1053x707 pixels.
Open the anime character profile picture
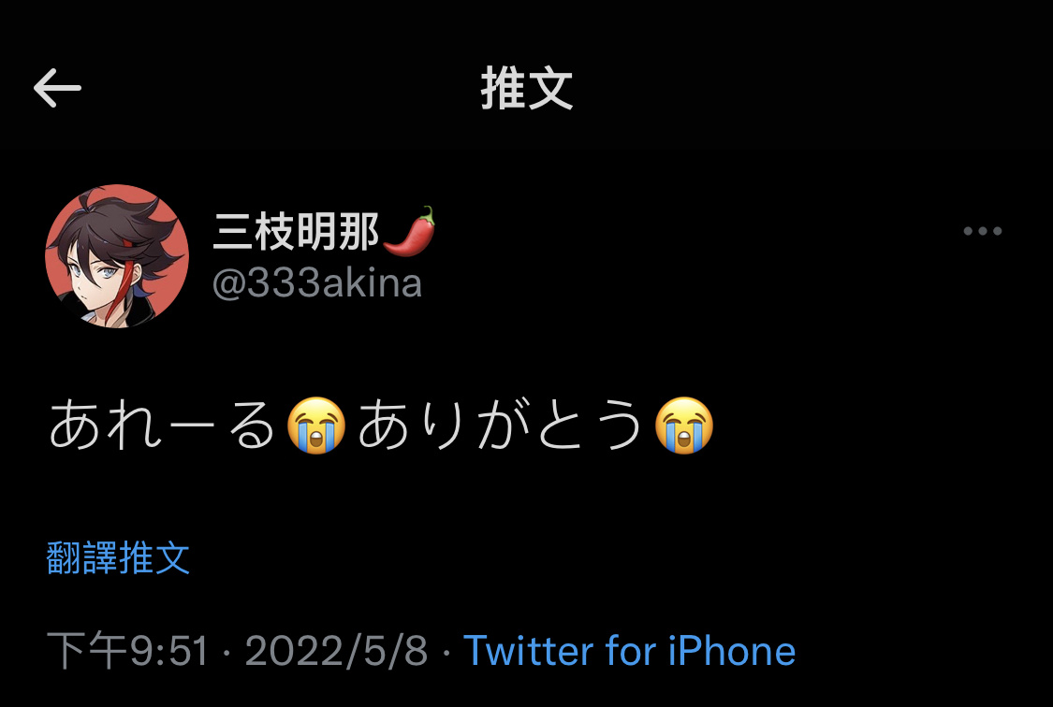117,256
